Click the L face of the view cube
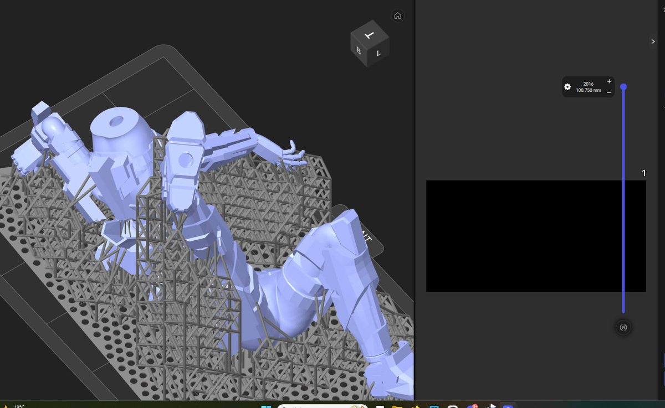Screen dimensions: 665x408 click(378, 53)
